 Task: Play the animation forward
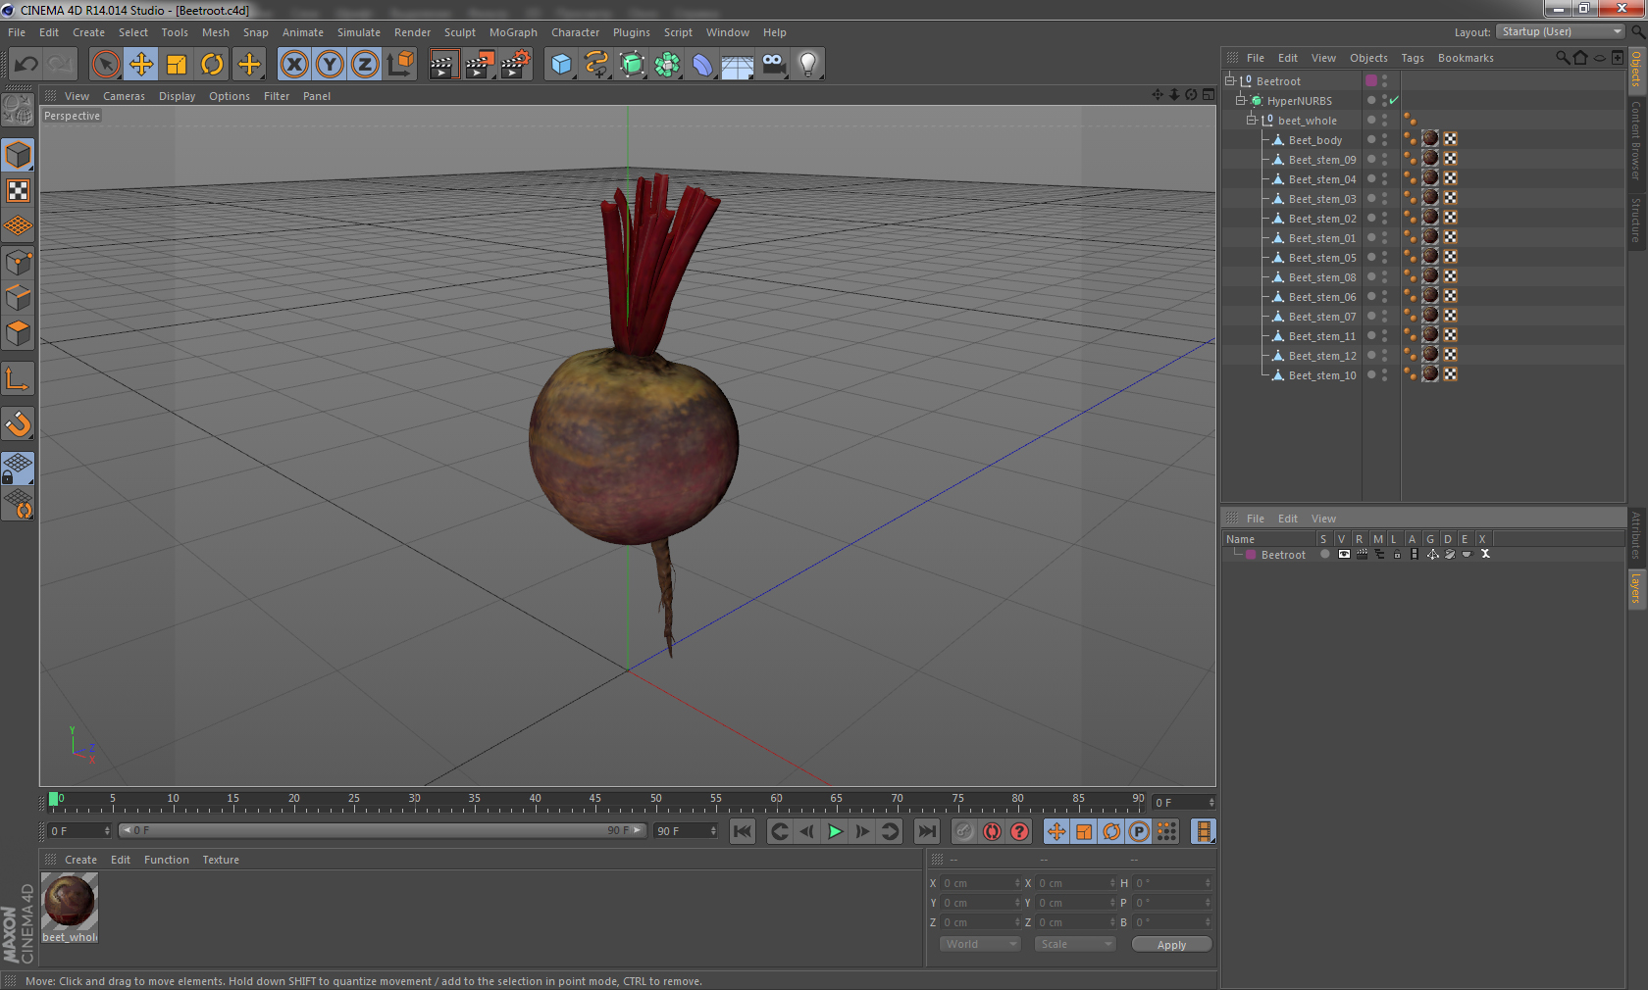coord(835,831)
